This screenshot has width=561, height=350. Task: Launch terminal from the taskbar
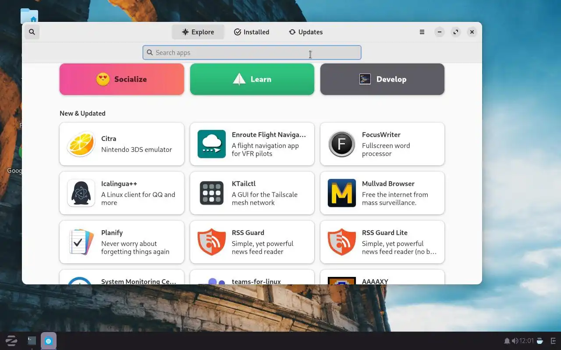pyautogui.click(x=32, y=341)
